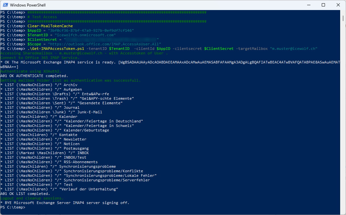This screenshot has height=215, width=346.
Task: Click the 'INBOX/Test' row
Action: tap(43, 157)
